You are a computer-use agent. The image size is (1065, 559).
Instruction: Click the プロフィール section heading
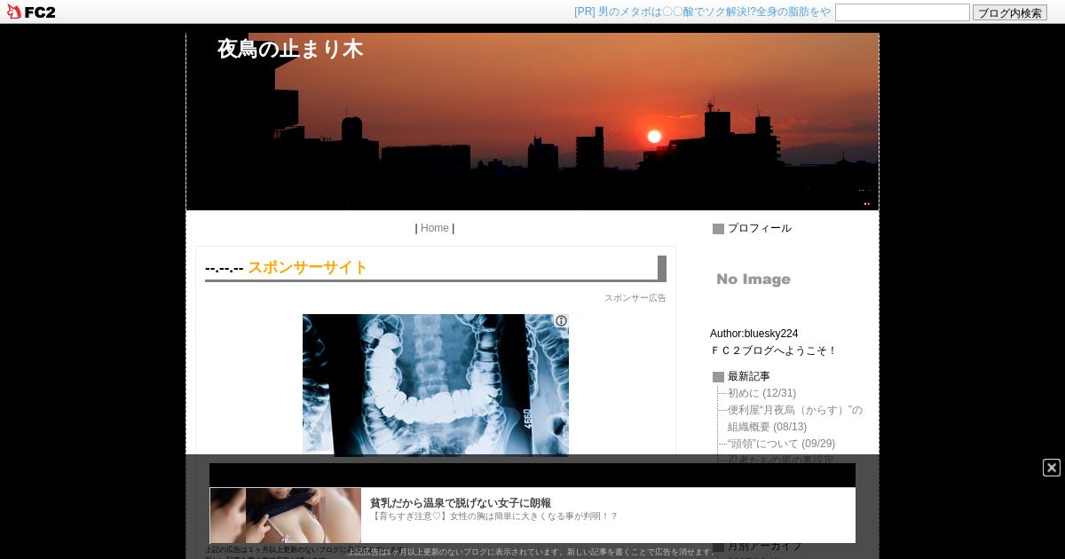click(760, 228)
